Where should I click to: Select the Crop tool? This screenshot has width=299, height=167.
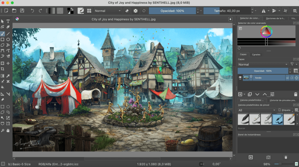3,69
